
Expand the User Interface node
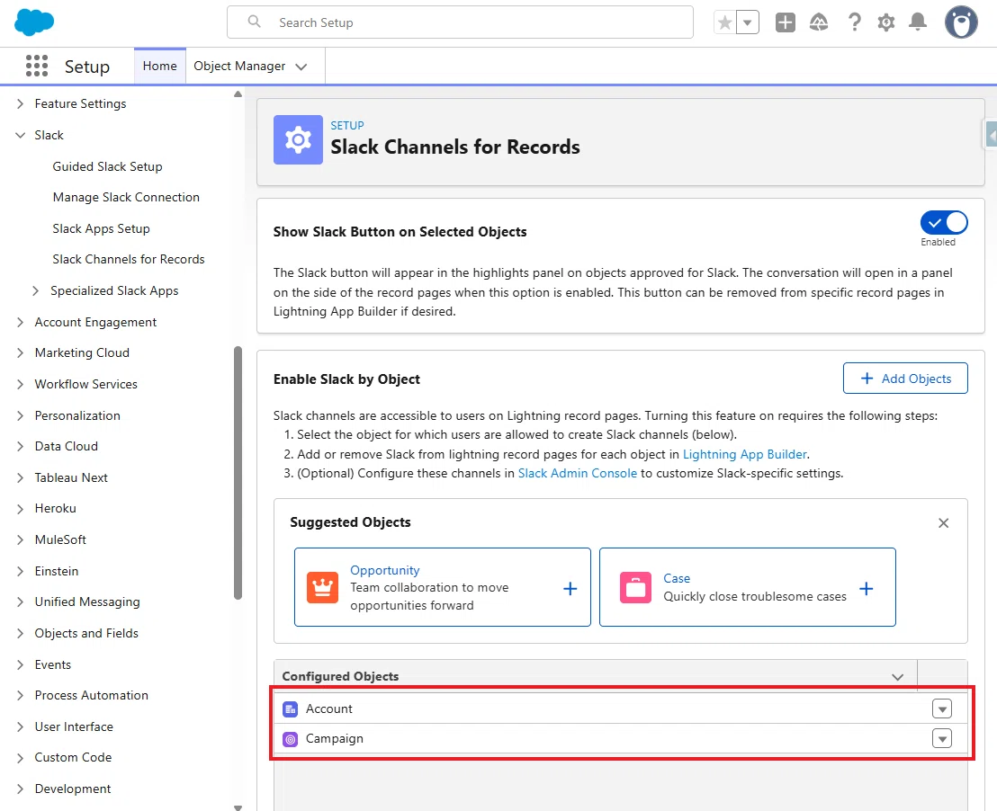click(x=21, y=727)
